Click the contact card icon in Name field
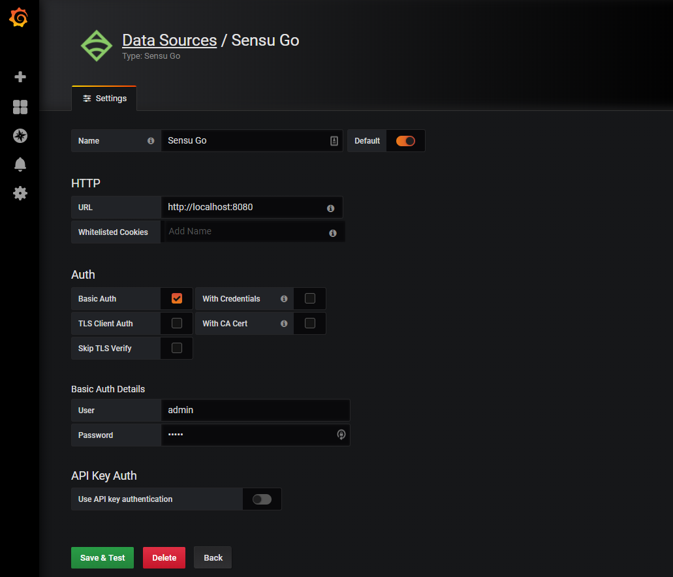Screen dimensions: 673x577 point(334,141)
